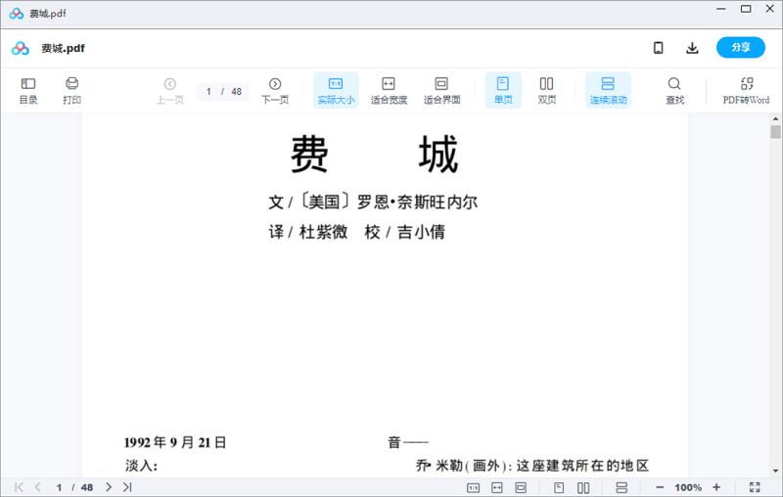Click the page number field in toolbar

pyautogui.click(x=209, y=91)
